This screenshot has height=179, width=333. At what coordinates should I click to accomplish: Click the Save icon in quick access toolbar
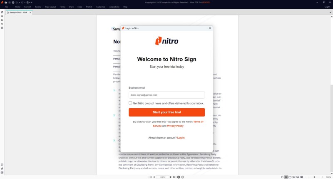point(9,2)
